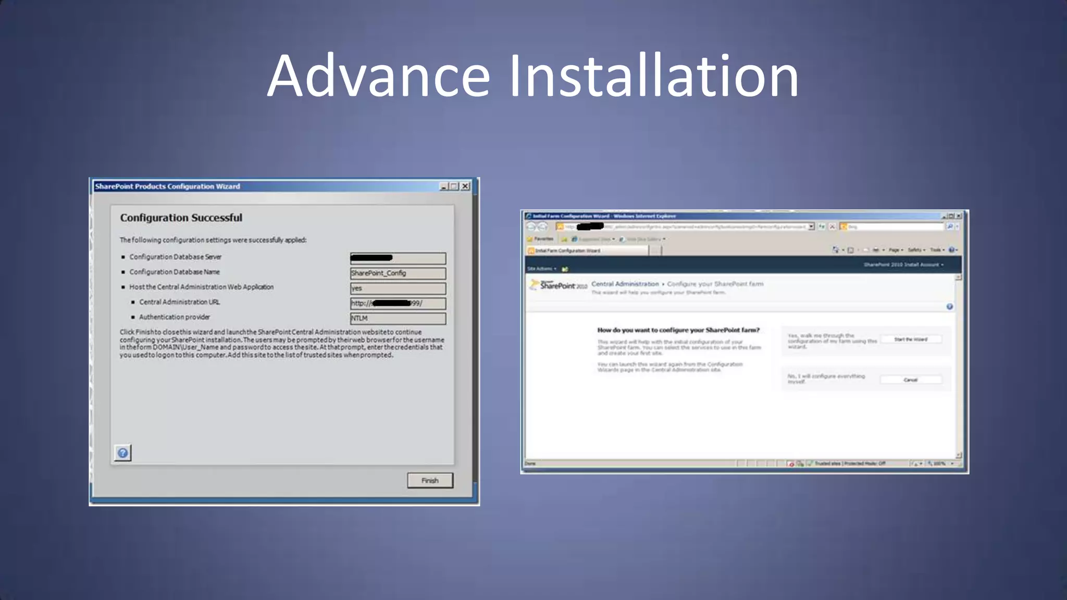This screenshot has width=1067, height=600.
Task: Click the Configuration Database Server field
Action: coord(398,258)
